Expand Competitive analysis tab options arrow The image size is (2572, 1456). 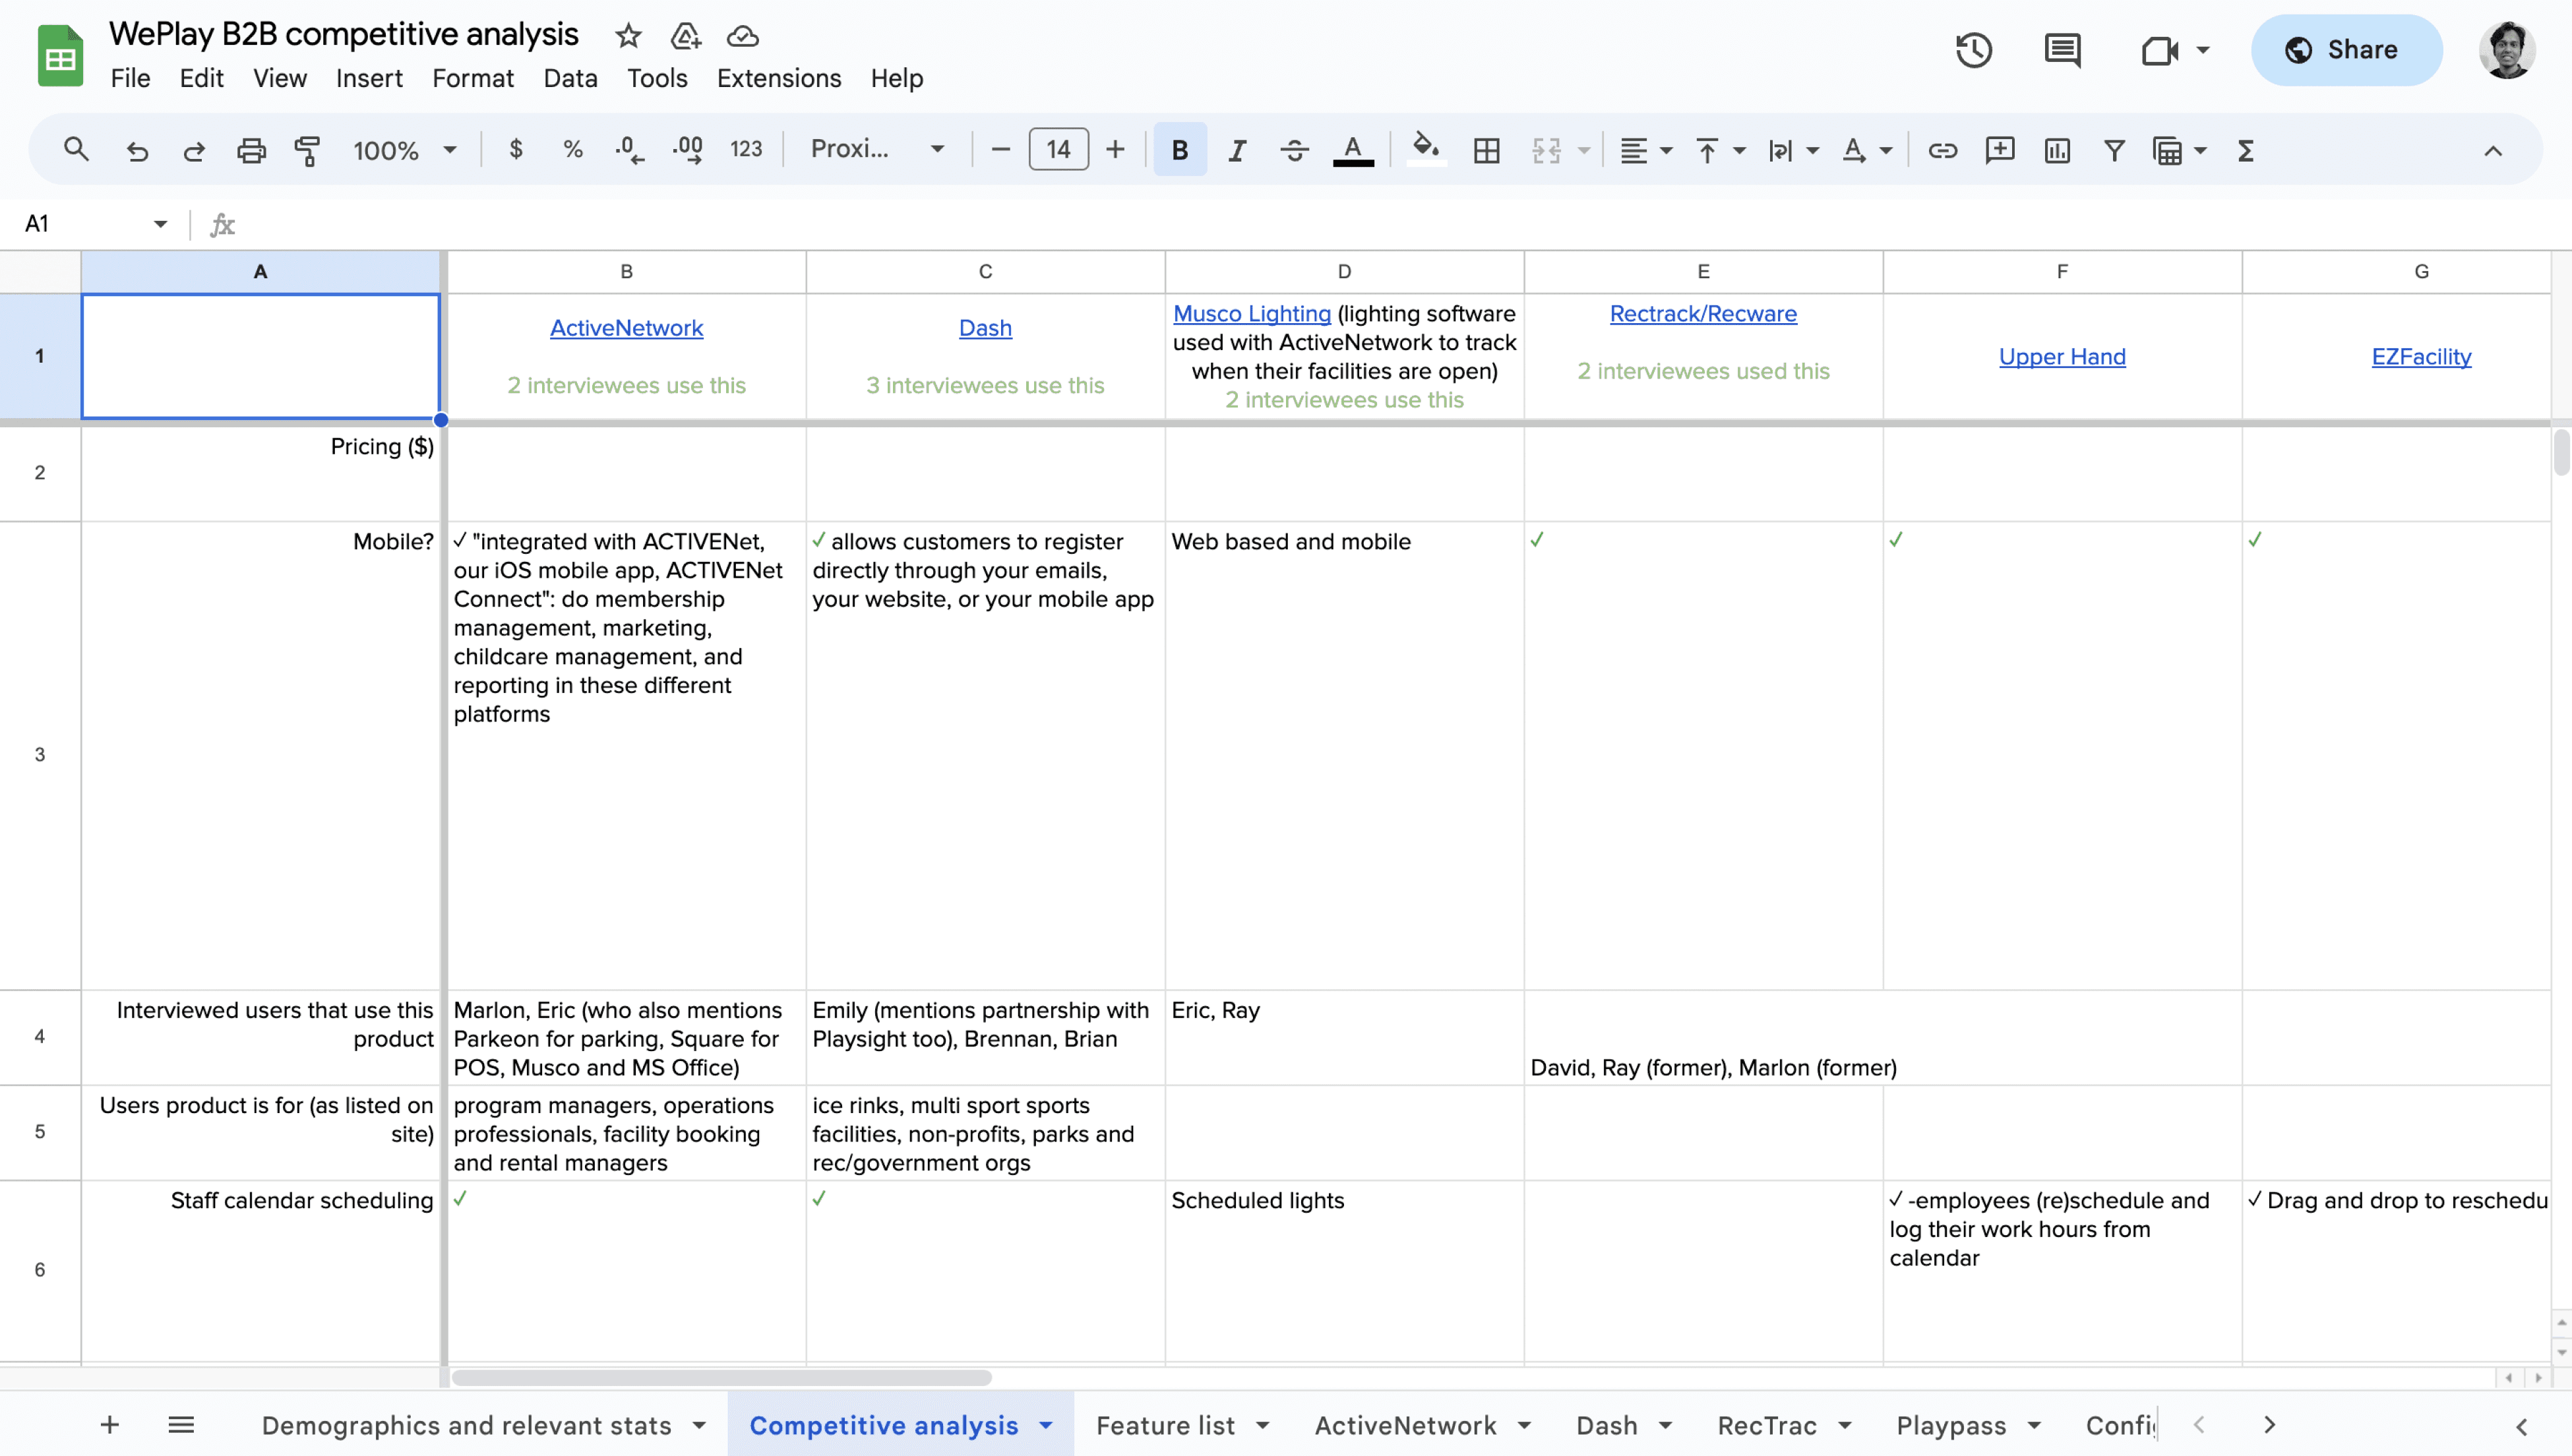click(1046, 1425)
